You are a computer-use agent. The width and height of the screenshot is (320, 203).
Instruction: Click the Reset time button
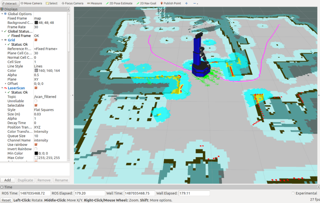(6, 200)
